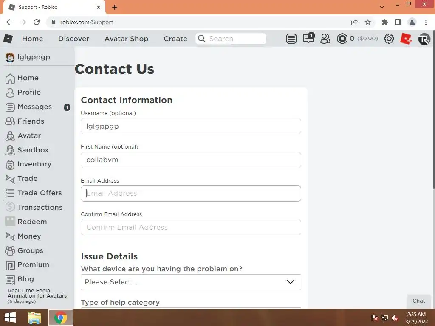This screenshot has height=326, width=435.
Task: Click the Home house icon in sidebar
Action: (10, 79)
